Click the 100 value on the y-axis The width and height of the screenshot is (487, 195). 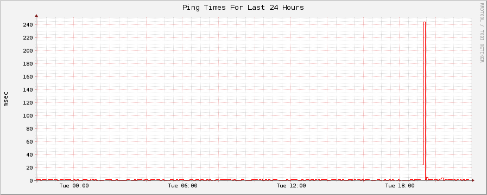point(28,115)
